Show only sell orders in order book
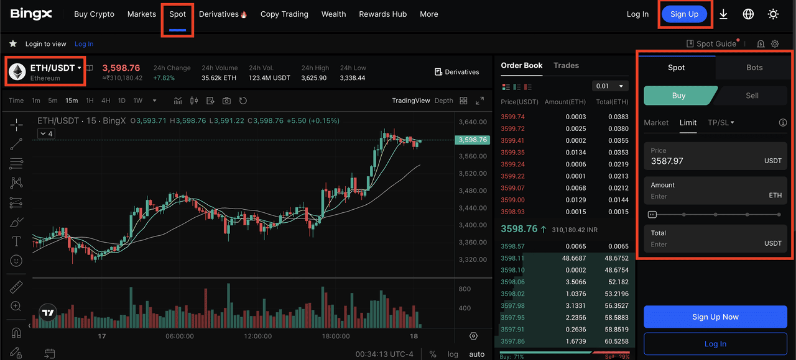This screenshot has height=360, width=796. 528,86
